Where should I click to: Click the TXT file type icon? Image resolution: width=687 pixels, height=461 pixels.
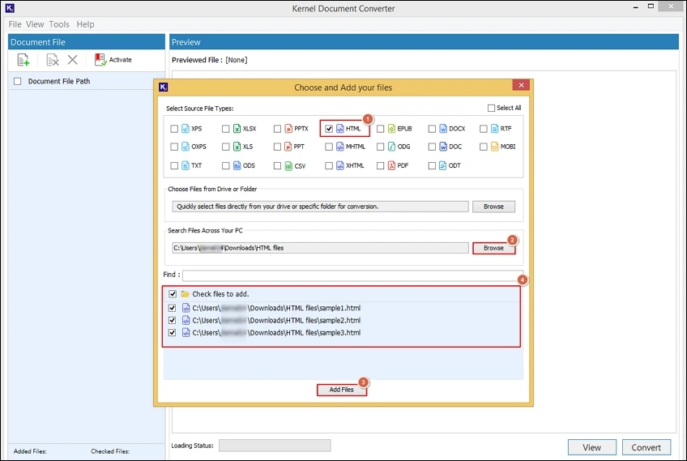point(186,165)
